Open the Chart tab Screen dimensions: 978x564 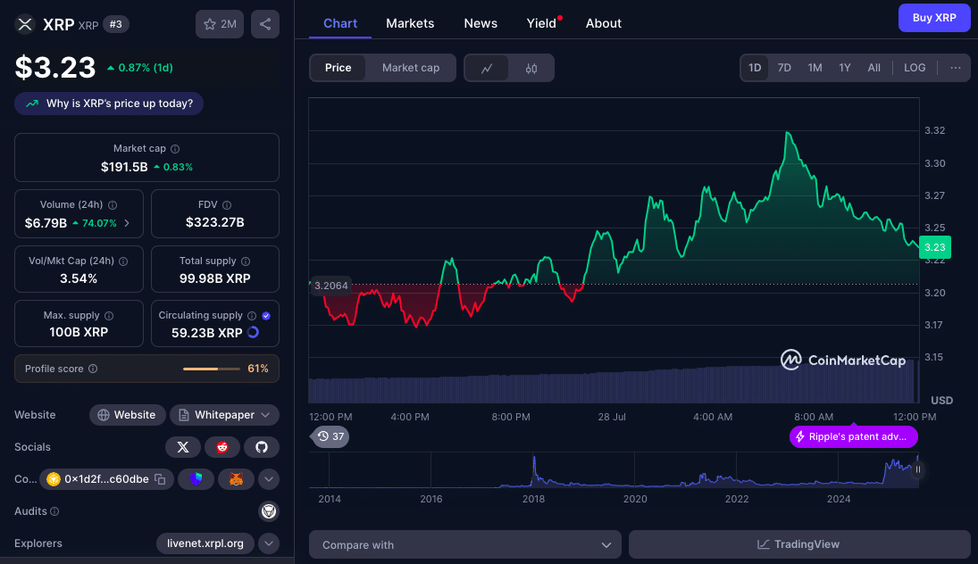click(340, 24)
